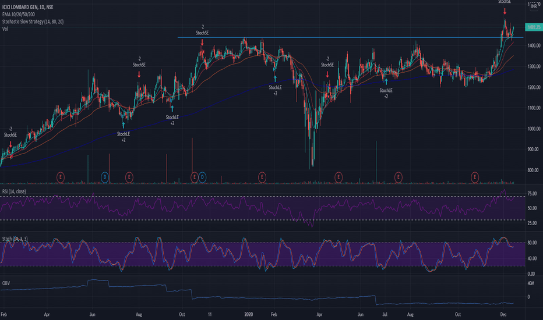Click the 1400.00 price axis label
The height and width of the screenshot is (320, 543).
click(534, 45)
